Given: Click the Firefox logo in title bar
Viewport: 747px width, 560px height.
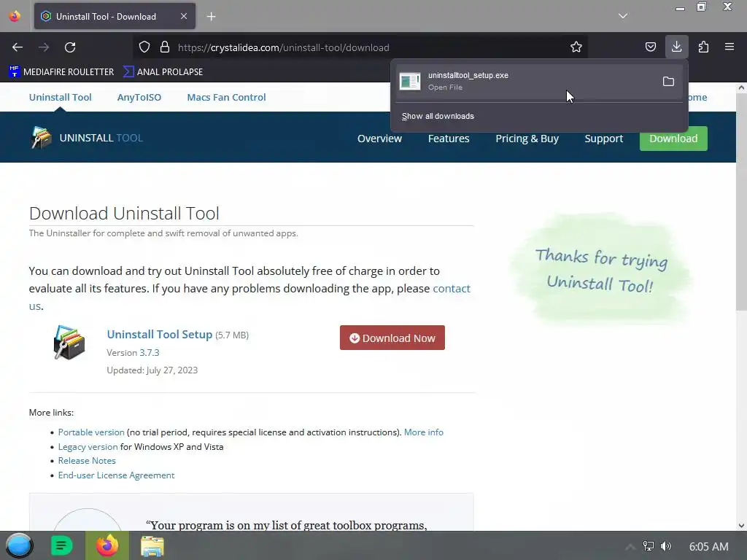Looking at the screenshot, I should coord(15,16).
